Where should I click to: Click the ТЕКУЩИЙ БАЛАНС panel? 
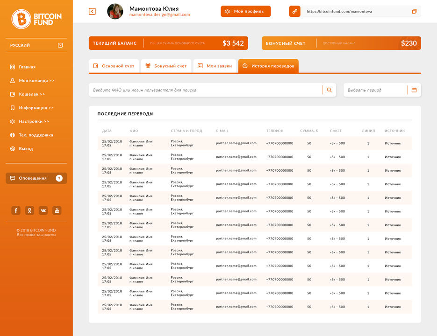click(168, 43)
